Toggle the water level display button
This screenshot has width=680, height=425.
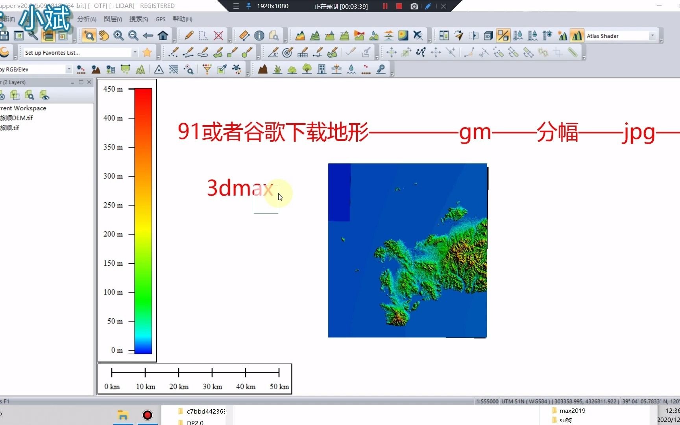pos(518,36)
